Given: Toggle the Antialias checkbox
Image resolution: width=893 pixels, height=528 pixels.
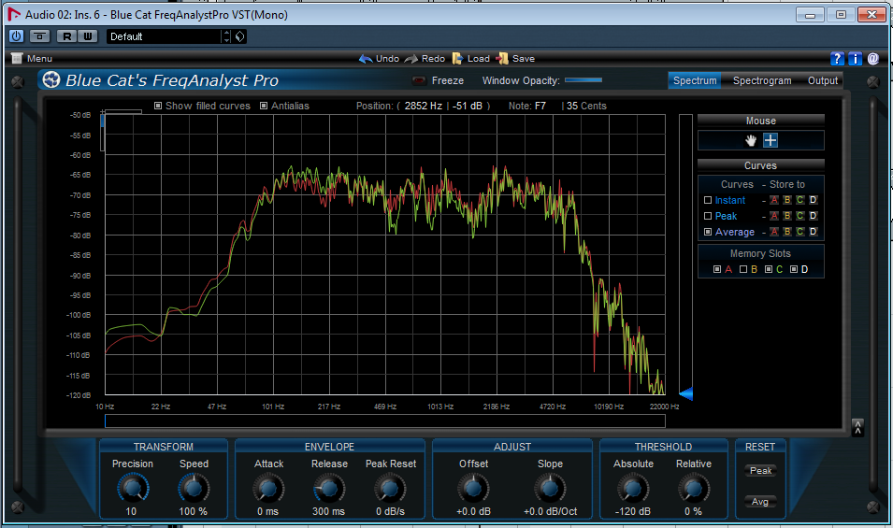Looking at the screenshot, I should tap(264, 106).
